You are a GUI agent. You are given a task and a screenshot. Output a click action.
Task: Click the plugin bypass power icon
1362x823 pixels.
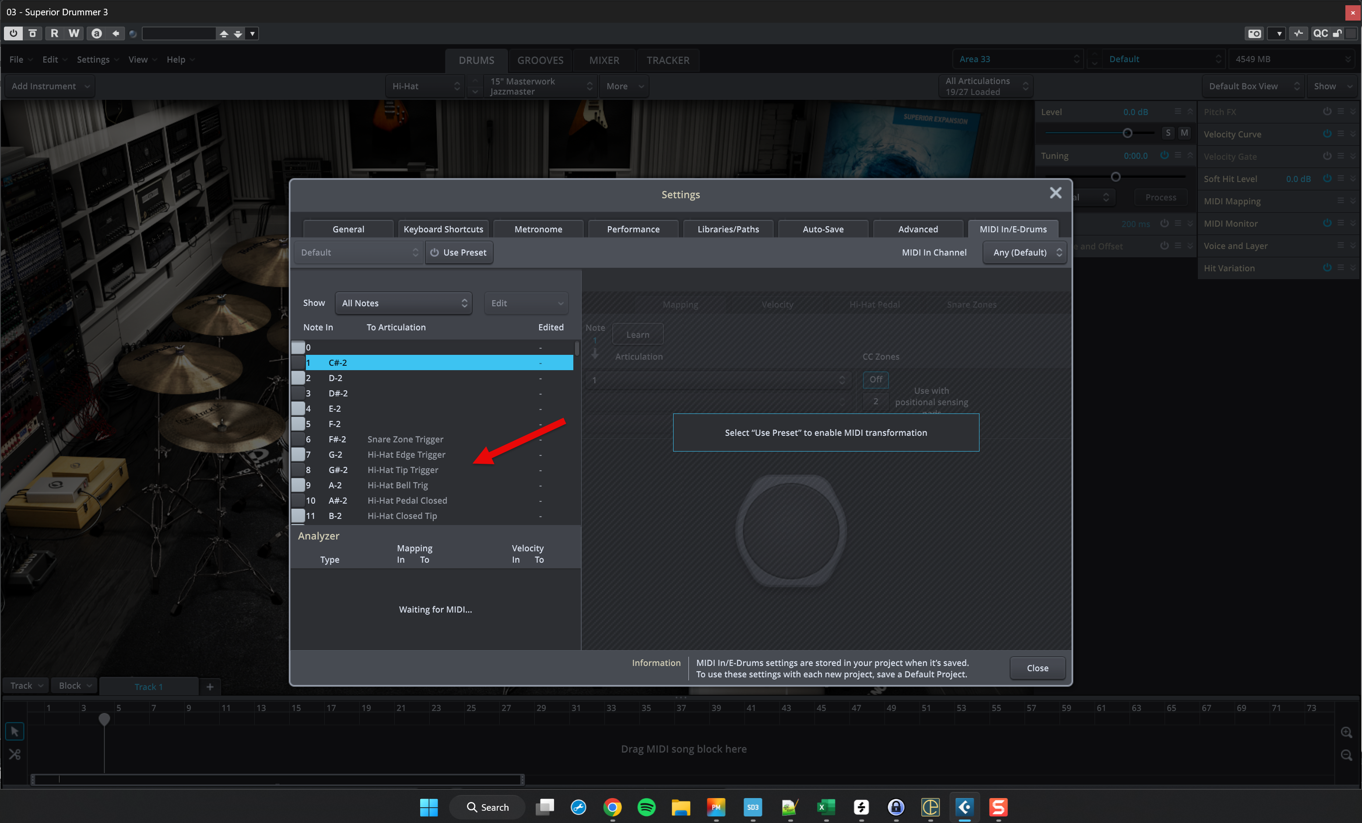[x=13, y=33]
